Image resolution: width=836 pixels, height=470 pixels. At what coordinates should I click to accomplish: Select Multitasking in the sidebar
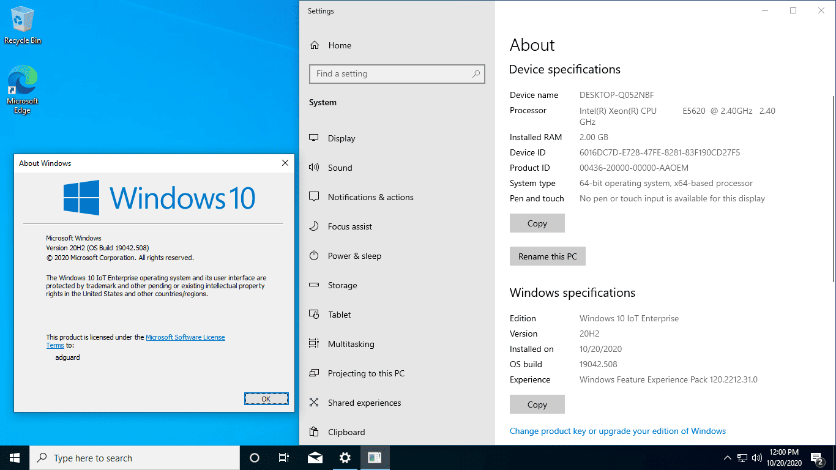(397, 344)
